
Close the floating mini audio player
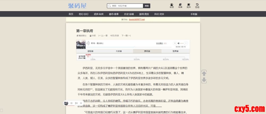[x=81, y=103]
